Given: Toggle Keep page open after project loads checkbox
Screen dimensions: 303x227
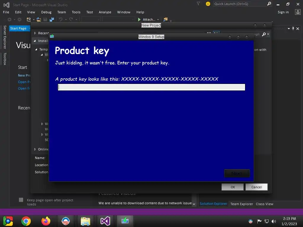Looking at the screenshot, I should [x=21, y=200].
